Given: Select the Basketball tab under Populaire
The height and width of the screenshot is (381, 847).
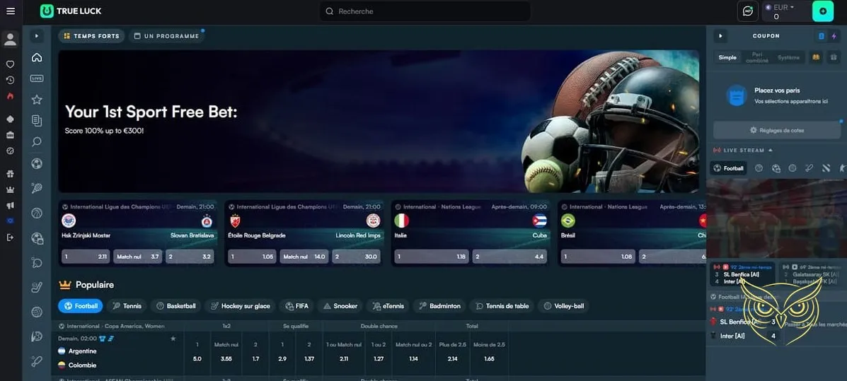Looking at the screenshot, I should click(175, 306).
